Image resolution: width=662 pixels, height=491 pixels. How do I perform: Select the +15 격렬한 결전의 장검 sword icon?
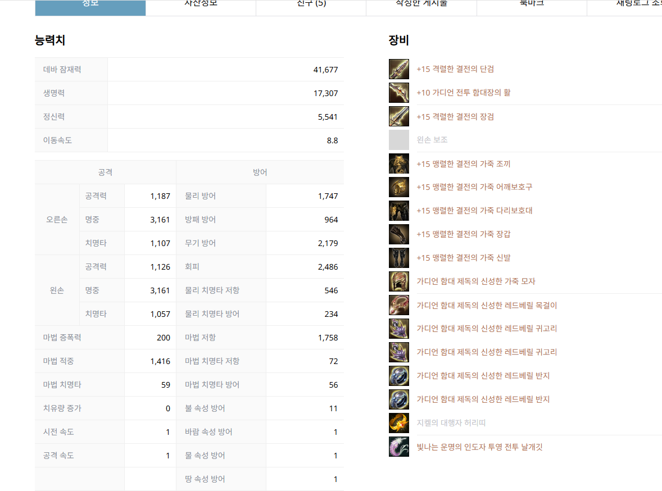click(398, 116)
